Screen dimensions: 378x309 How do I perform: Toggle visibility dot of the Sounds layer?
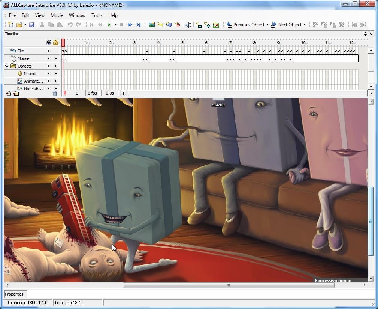[x=48, y=73]
